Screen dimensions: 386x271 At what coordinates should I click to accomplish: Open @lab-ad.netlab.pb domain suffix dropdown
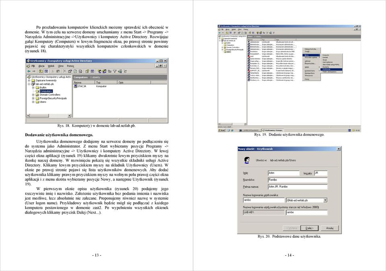point(325,200)
